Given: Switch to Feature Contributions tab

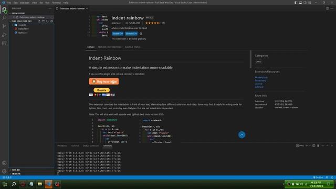Looking at the screenshot, I should 110,47.
